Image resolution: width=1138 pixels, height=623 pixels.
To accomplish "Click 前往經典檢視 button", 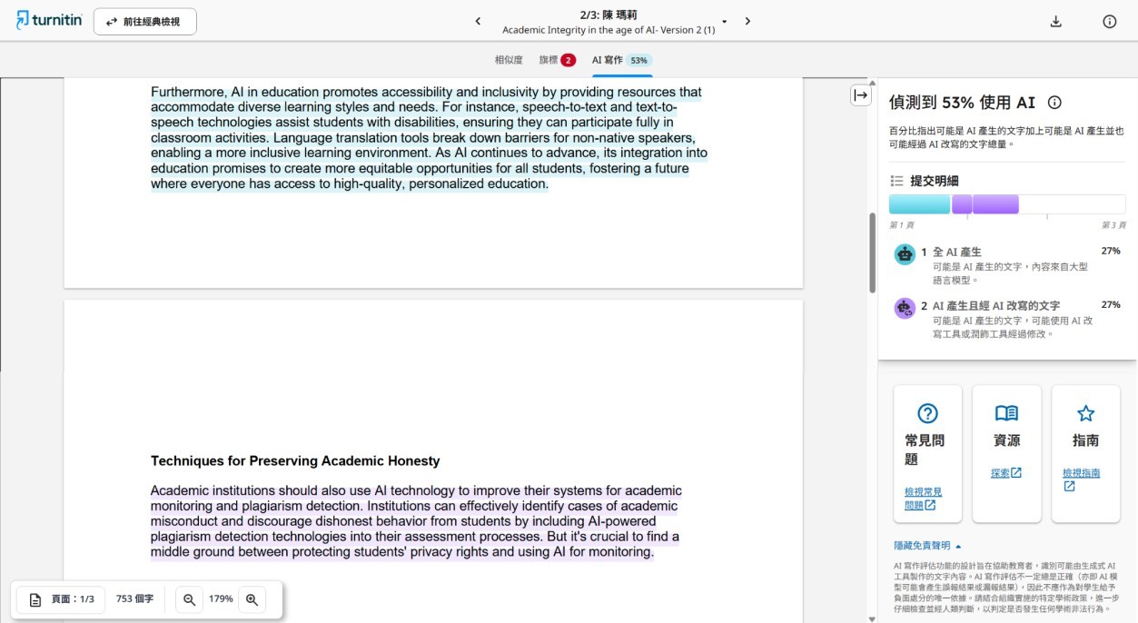I will coord(145,22).
